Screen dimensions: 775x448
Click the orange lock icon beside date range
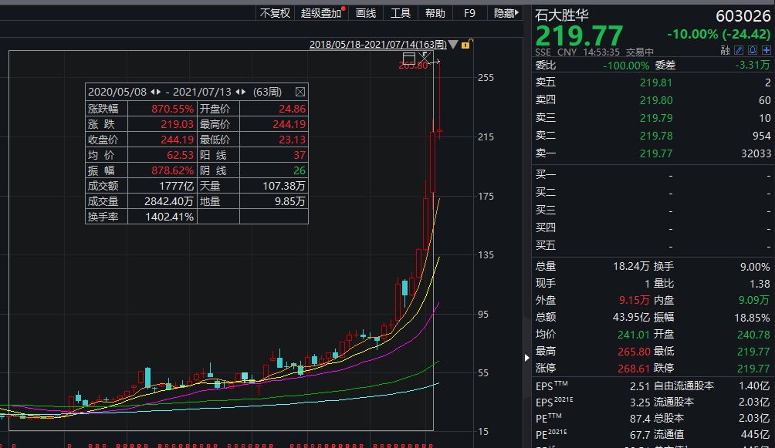[x=465, y=45]
